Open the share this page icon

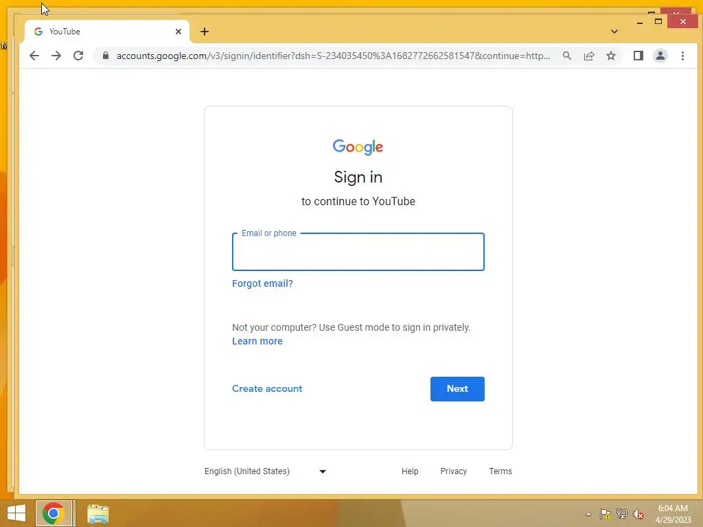(x=588, y=56)
